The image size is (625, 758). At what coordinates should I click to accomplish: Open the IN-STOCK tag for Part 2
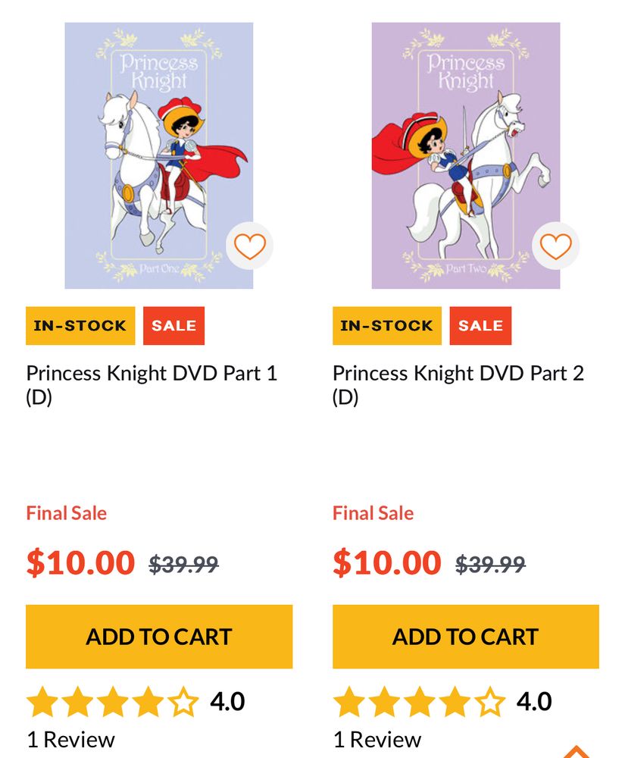coord(386,325)
